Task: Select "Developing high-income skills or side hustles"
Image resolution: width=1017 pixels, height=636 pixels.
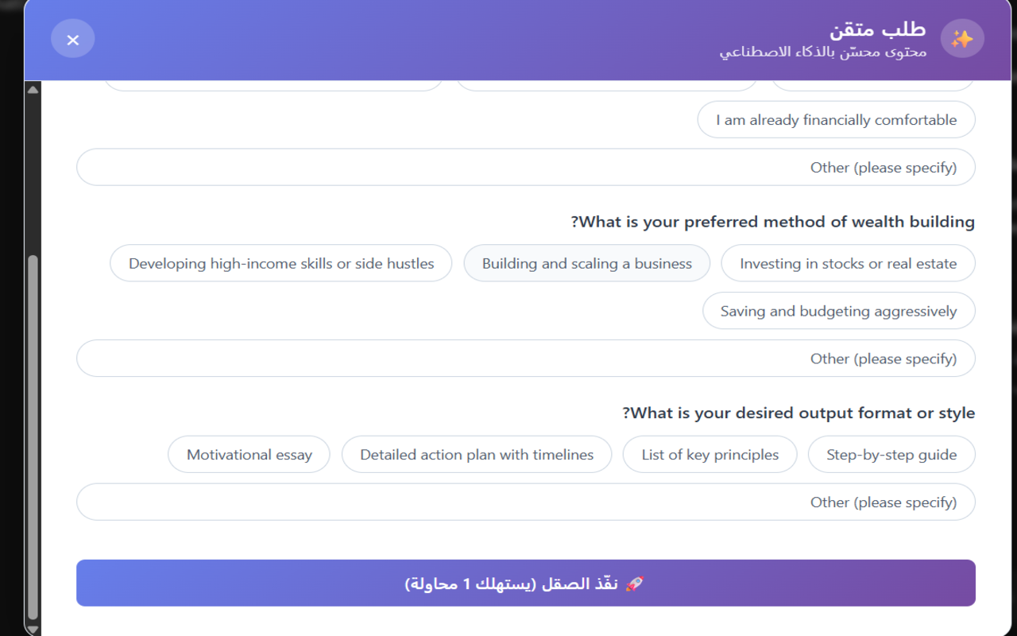Action: click(x=280, y=262)
